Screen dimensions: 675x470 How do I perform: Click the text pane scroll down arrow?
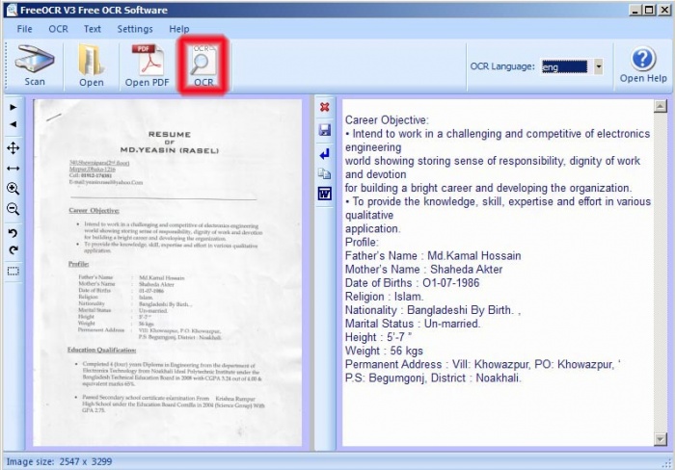click(x=660, y=439)
